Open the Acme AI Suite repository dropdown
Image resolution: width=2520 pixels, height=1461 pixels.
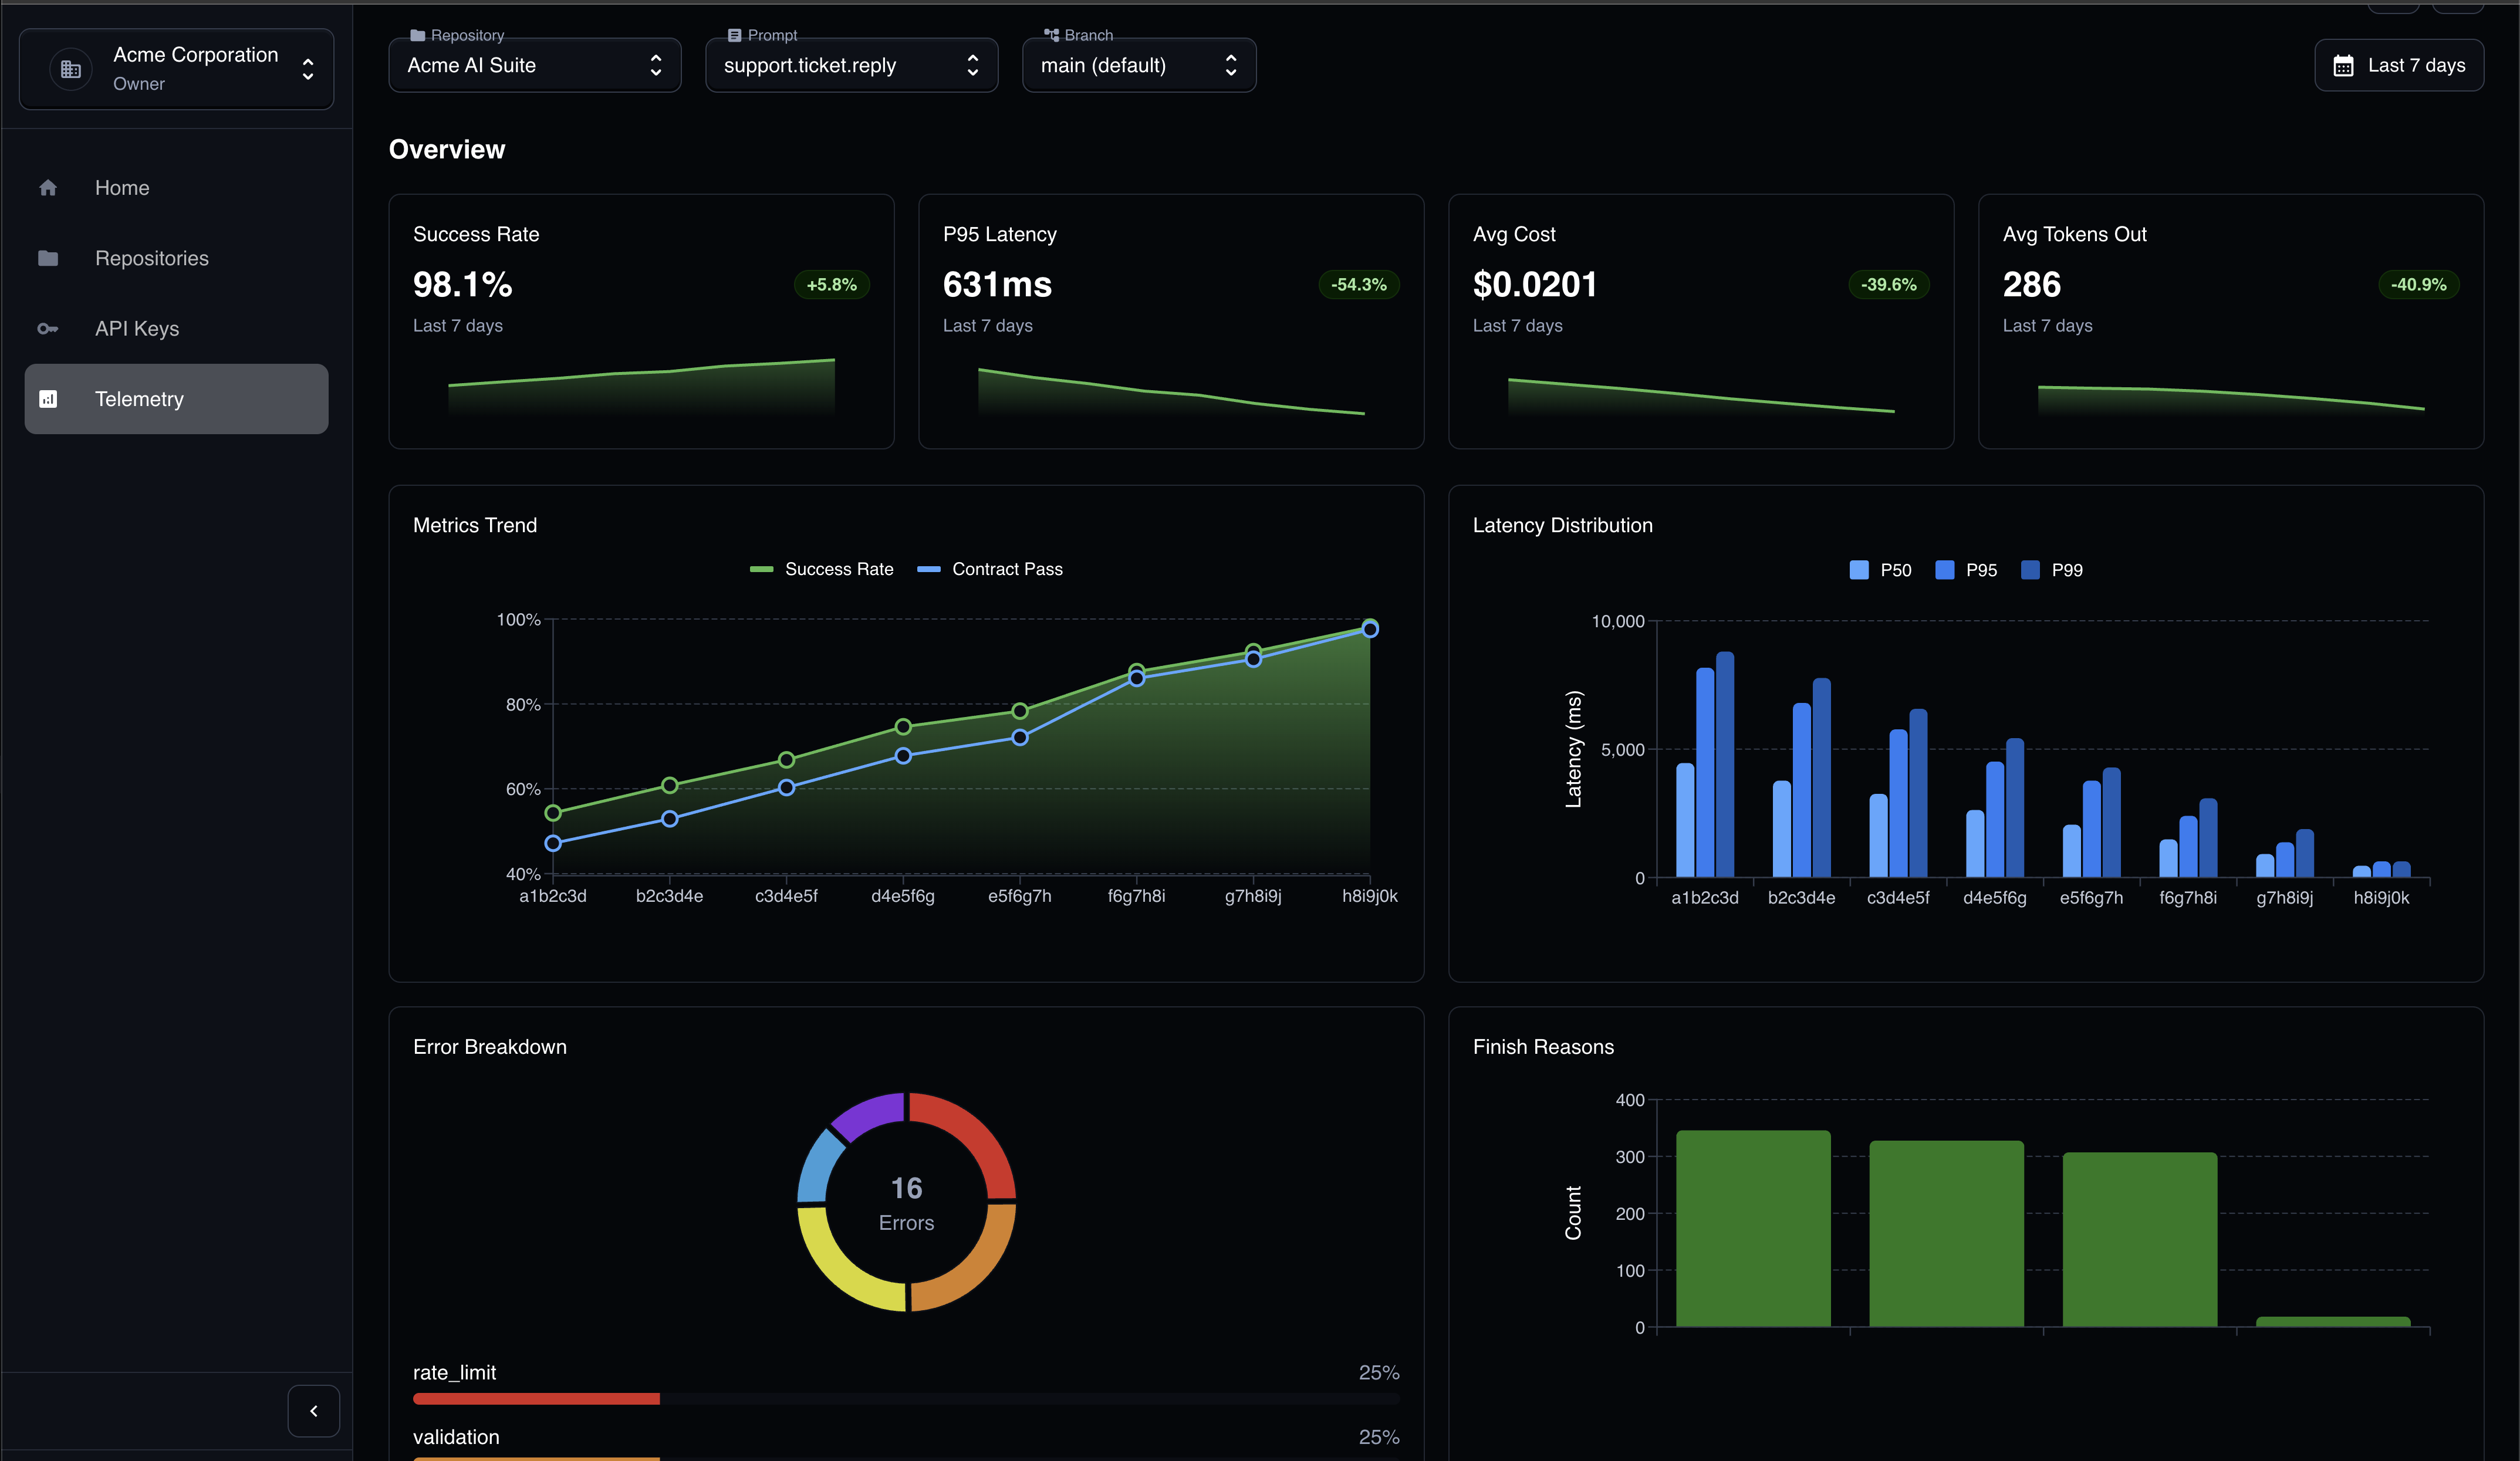(x=534, y=66)
